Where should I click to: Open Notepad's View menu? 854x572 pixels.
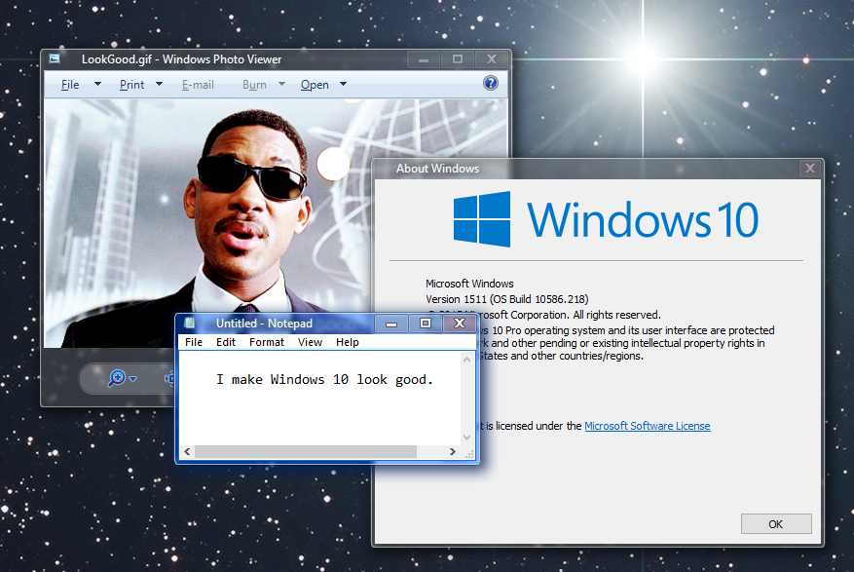(x=310, y=342)
